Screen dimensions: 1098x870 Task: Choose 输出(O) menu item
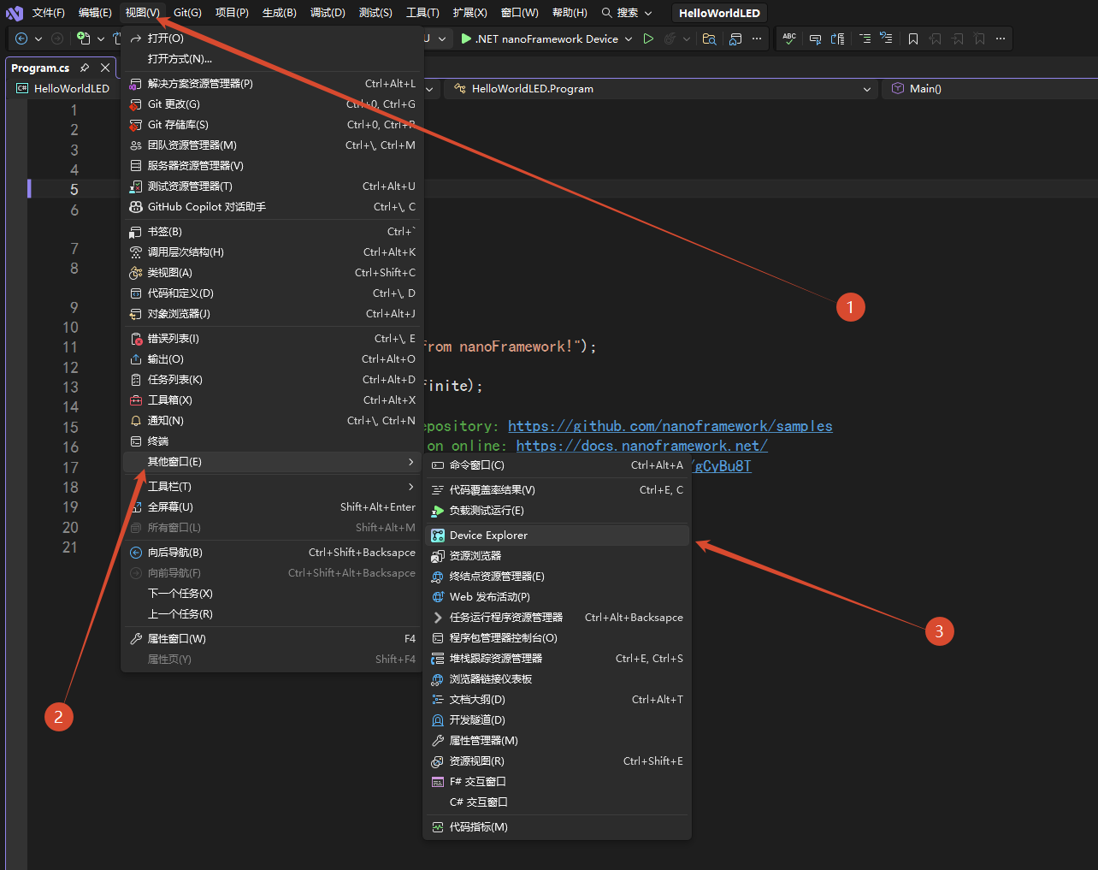pyautogui.click(x=273, y=359)
